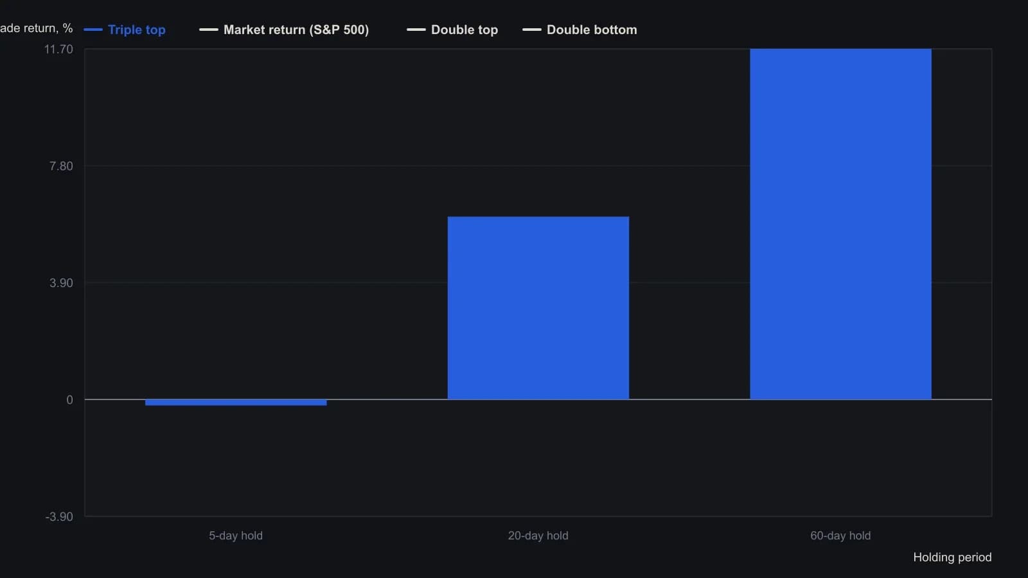Screen dimensions: 1028x578
Task: Select the 20-day hold blue bar
Action: tap(538, 308)
